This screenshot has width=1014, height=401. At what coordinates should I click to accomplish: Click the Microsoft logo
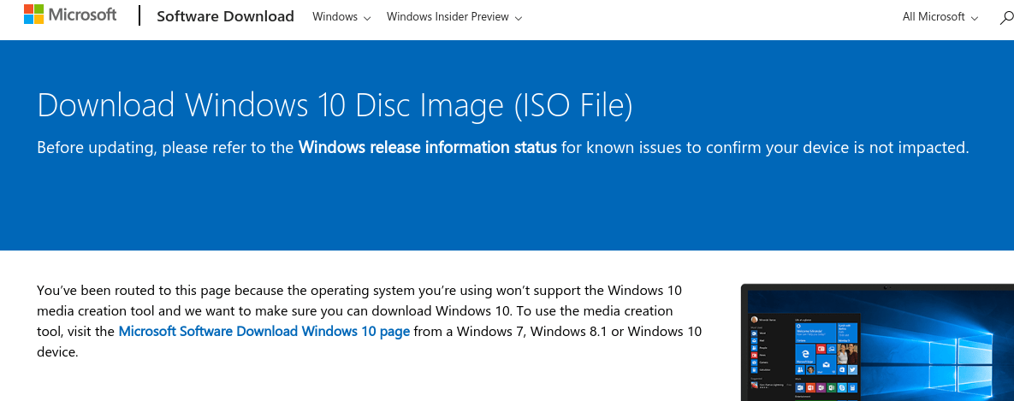coord(70,15)
